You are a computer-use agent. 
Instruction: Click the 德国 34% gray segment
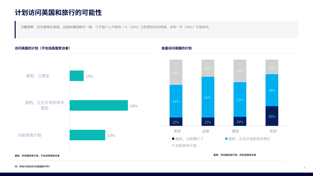(240, 71)
